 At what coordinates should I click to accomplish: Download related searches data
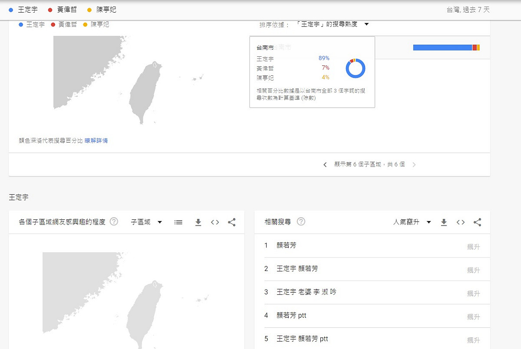pyautogui.click(x=444, y=222)
